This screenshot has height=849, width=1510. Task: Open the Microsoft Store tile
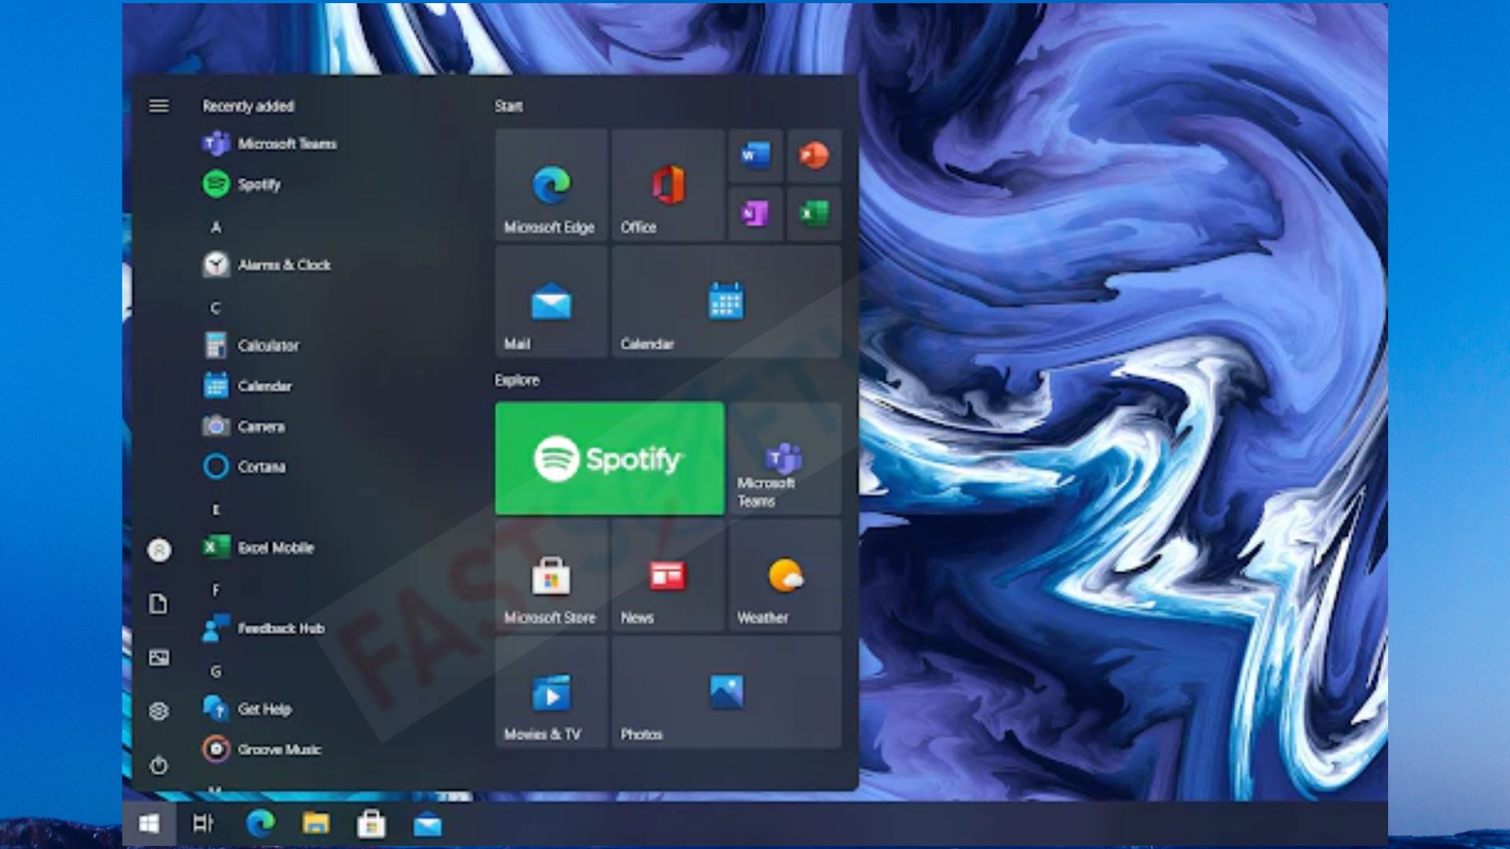(551, 575)
